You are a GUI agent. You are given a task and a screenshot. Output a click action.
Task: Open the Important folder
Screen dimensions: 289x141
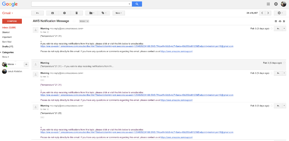point(7,37)
